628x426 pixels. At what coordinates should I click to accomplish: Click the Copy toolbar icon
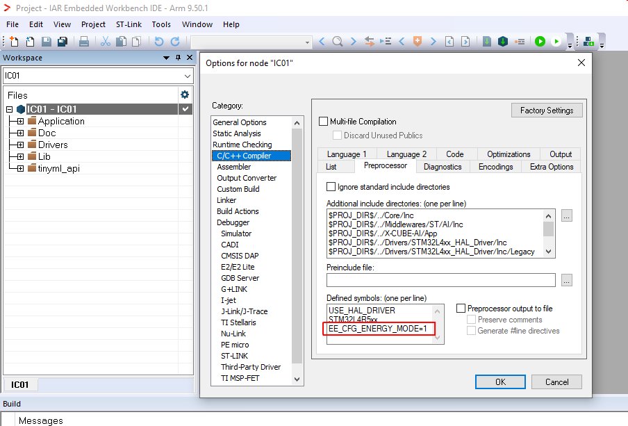(x=121, y=41)
